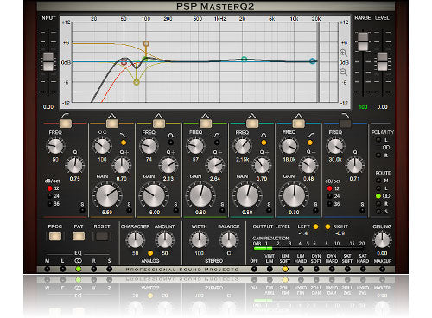Toggle the green band enable button
This screenshot has width=432, height=318.
(206, 124)
